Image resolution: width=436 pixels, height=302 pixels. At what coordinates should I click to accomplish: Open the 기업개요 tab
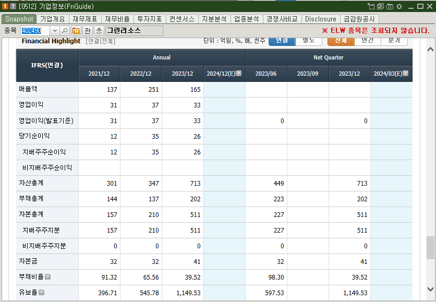[x=53, y=19]
